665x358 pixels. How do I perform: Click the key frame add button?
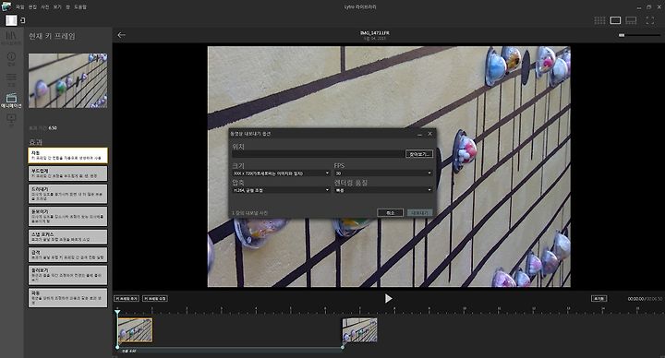pyautogui.click(x=127, y=298)
